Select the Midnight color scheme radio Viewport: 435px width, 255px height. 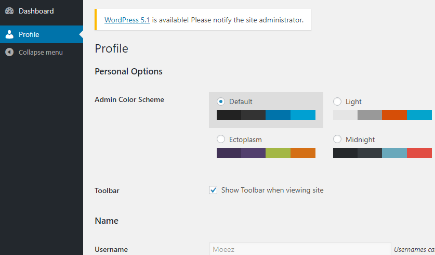337,139
